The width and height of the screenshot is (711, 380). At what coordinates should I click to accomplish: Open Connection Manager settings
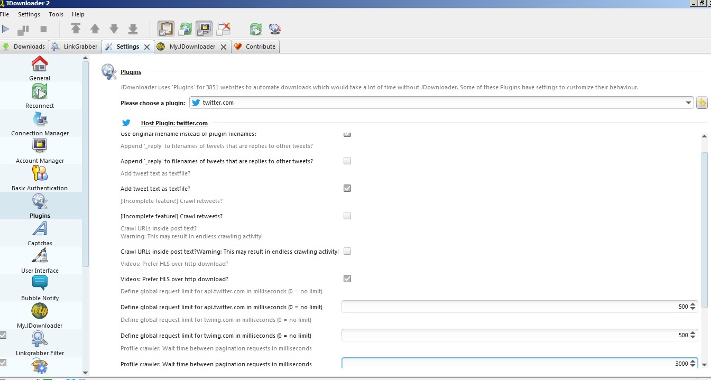click(40, 124)
